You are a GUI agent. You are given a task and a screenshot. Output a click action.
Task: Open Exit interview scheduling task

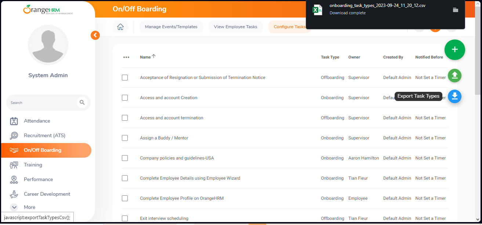click(164, 218)
